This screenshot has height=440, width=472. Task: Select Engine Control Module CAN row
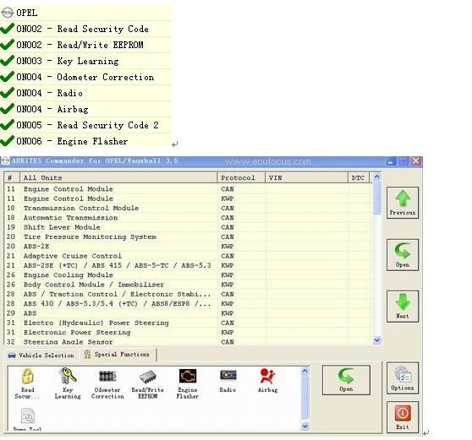coord(188,189)
